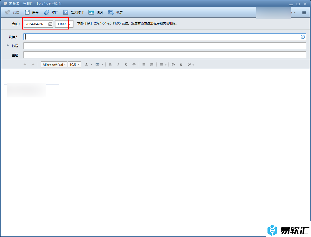
Task: Close the compose window
Action: pos(305,4)
